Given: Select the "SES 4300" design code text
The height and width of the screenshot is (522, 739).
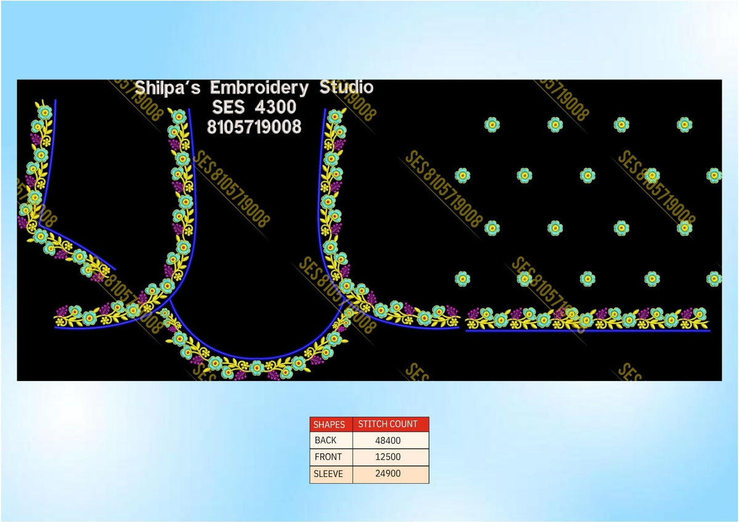Looking at the screenshot, I should coord(254,107).
